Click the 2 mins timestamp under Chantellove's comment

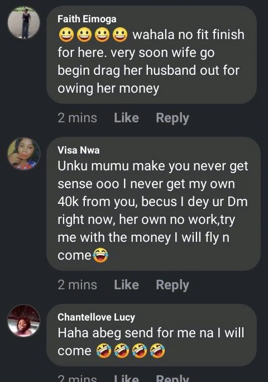point(77,378)
